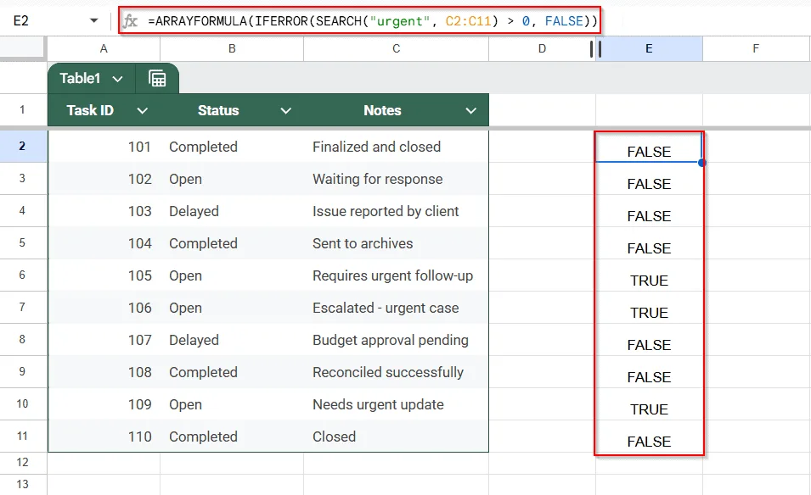Select 'Finalized and closed' note cell
This screenshot has width=811, height=495.
pos(397,147)
